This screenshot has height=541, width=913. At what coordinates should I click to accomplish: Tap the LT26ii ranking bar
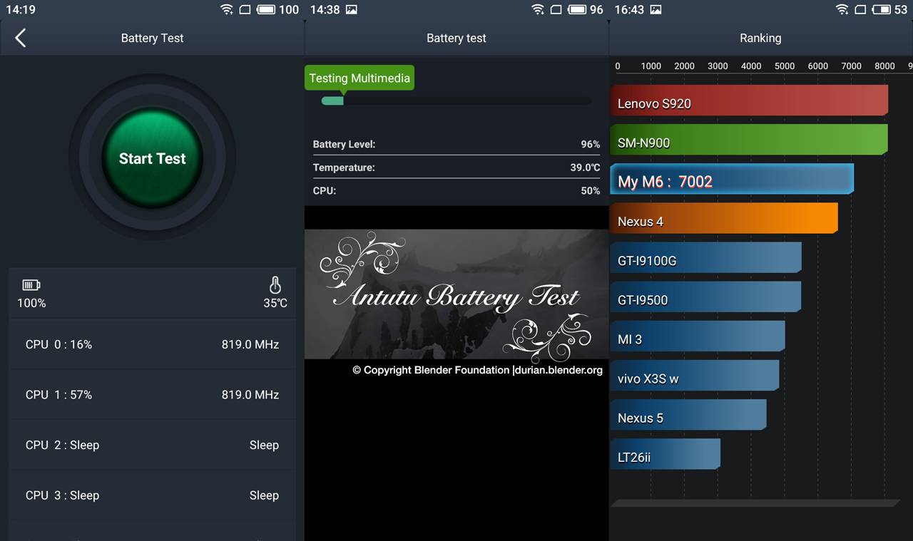coord(665,455)
